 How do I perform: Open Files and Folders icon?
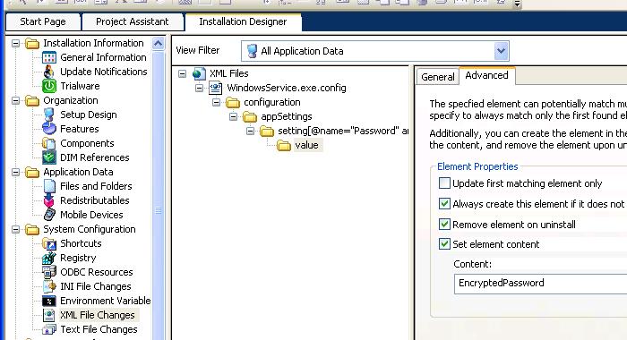(49, 186)
